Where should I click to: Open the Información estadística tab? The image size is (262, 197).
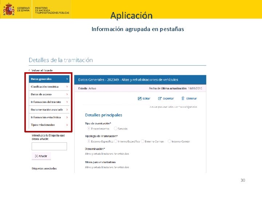coord(49,117)
